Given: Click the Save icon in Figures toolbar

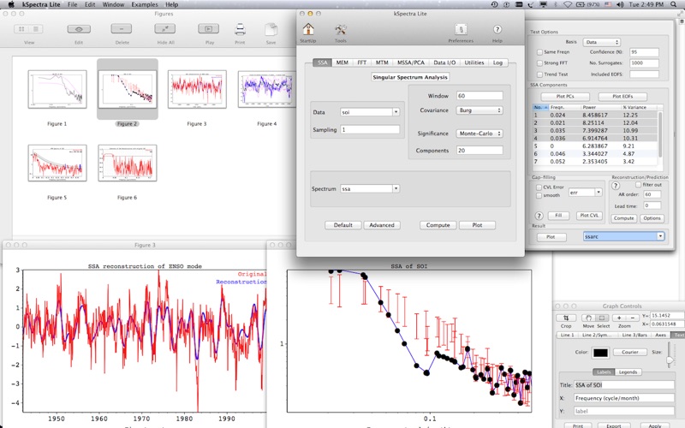Looking at the screenshot, I should (x=271, y=29).
